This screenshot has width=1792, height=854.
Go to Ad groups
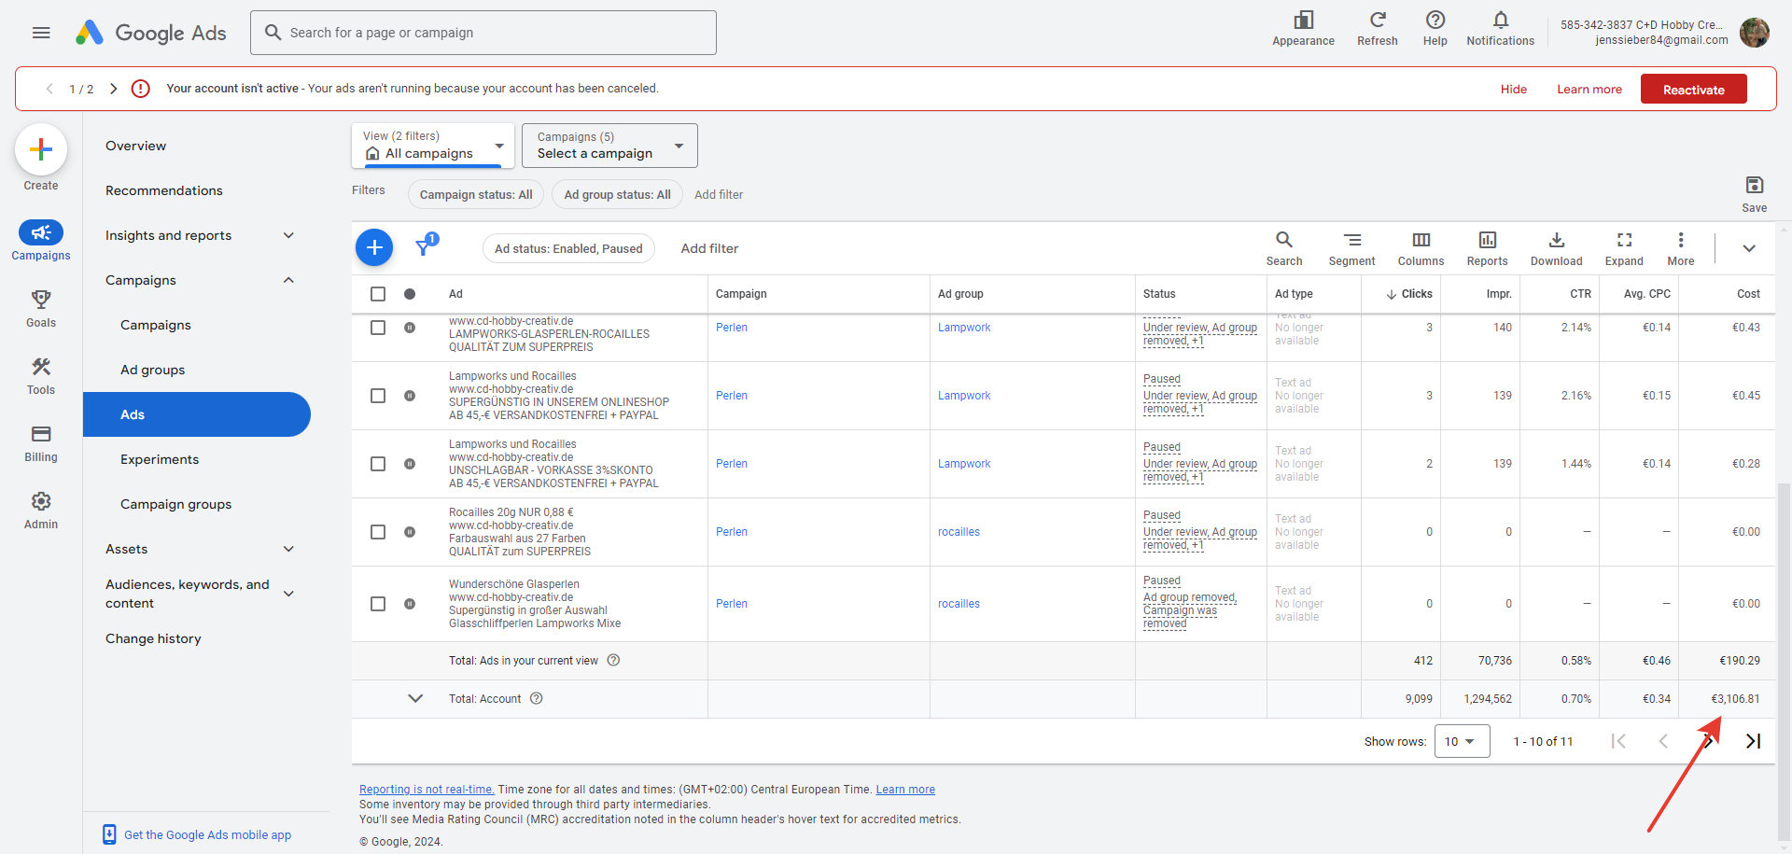click(x=153, y=370)
